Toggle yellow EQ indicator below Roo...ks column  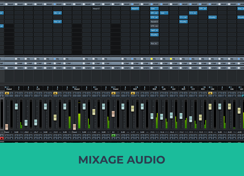tap(152, 59)
